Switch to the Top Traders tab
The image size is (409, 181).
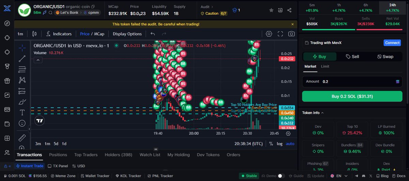click(x=86, y=155)
